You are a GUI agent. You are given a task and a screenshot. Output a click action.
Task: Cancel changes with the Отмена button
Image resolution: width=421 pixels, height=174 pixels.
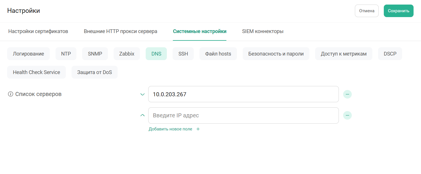point(367,11)
